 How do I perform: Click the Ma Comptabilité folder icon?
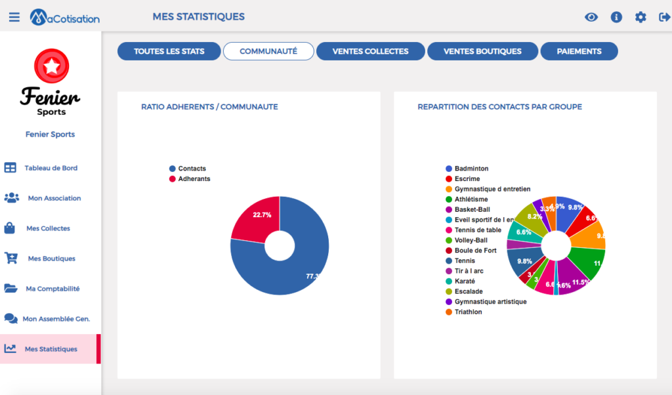pos(10,288)
